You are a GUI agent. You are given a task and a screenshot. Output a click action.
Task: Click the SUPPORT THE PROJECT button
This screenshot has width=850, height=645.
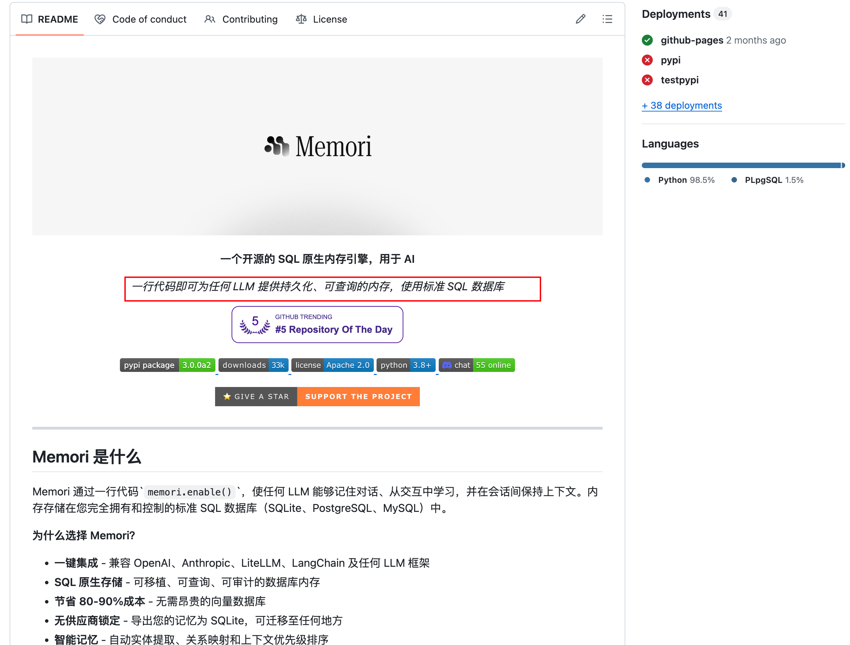tap(358, 397)
